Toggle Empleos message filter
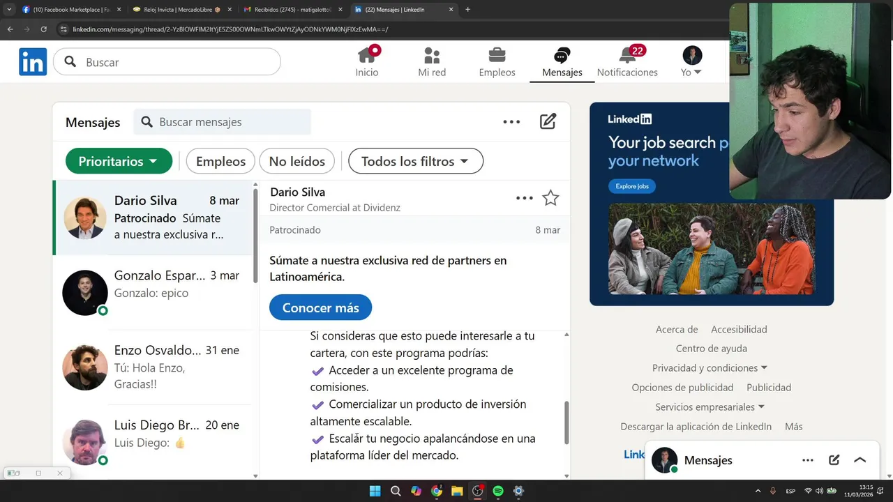The height and width of the screenshot is (502, 893). click(x=220, y=161)
